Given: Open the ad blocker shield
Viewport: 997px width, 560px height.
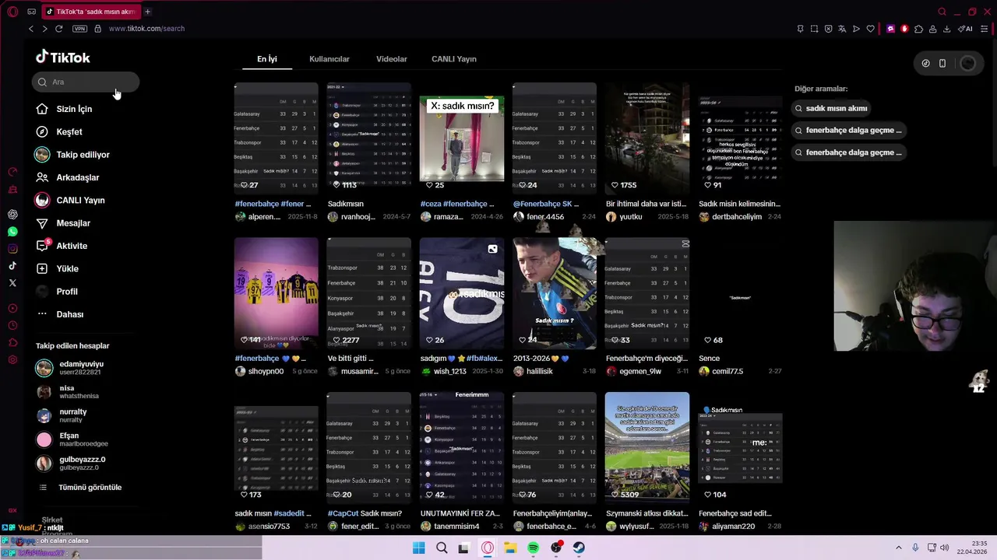Looking at the screenshot, I should point(828,29).
